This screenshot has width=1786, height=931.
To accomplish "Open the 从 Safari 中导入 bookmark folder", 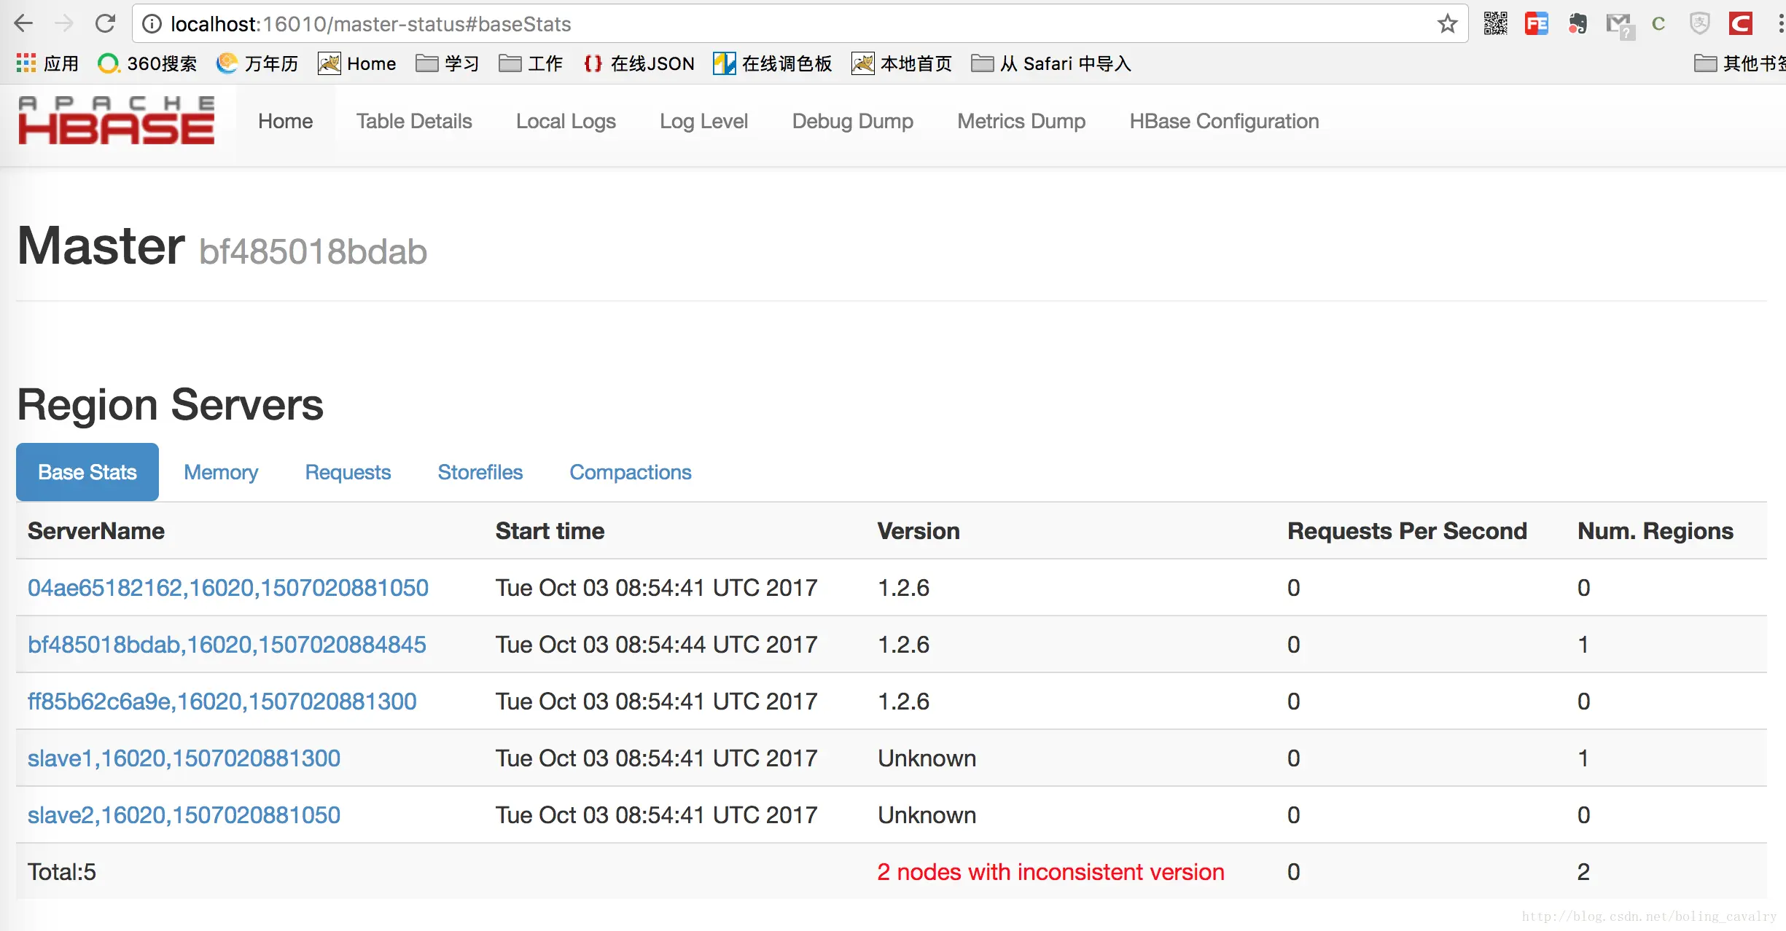I will point(1051,63).
